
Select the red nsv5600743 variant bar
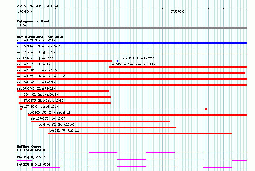[x=63, y=91]
